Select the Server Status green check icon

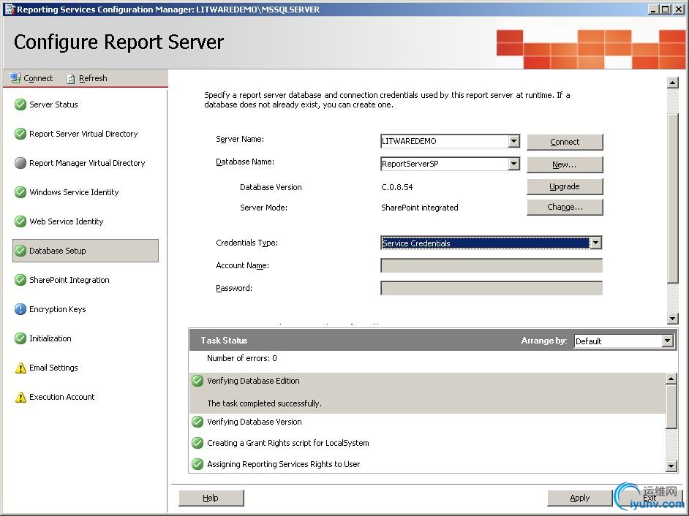tap(20, 105)
